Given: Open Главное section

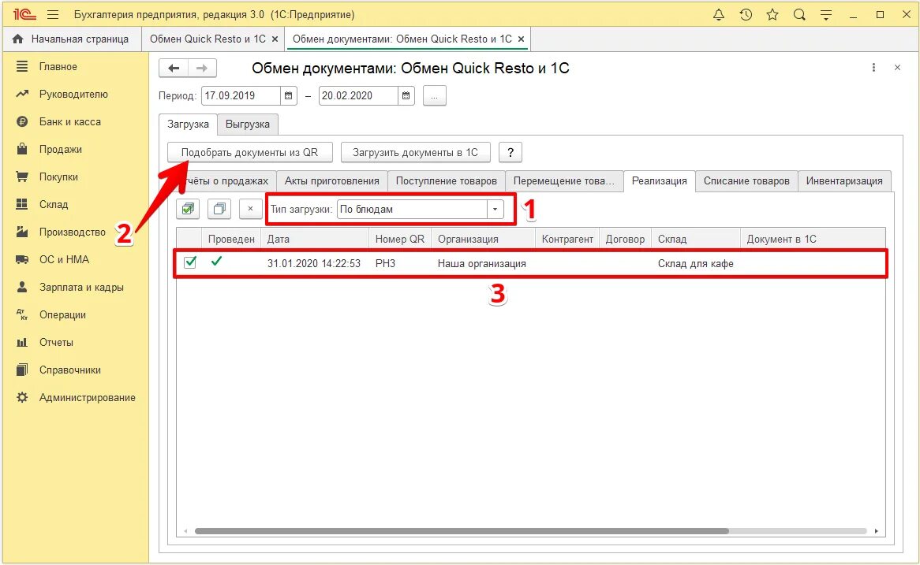Looking at the screenshot, I should point(58,66).
